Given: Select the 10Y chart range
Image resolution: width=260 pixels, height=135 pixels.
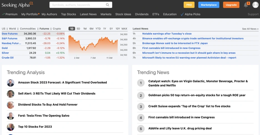Looking at the screenshot, I should [118, 29].
